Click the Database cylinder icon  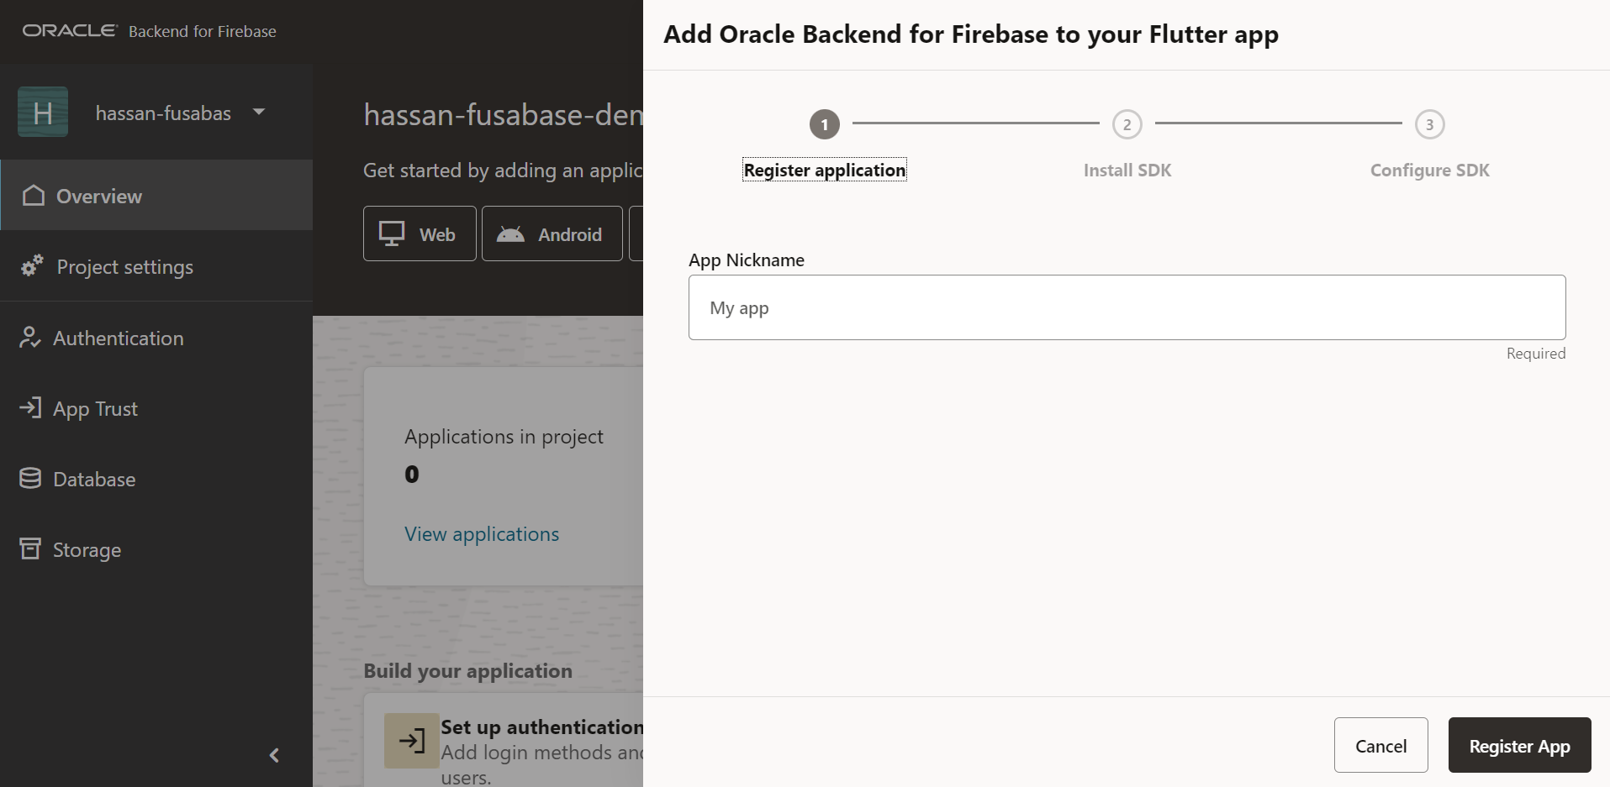click(x=30, y=478)
